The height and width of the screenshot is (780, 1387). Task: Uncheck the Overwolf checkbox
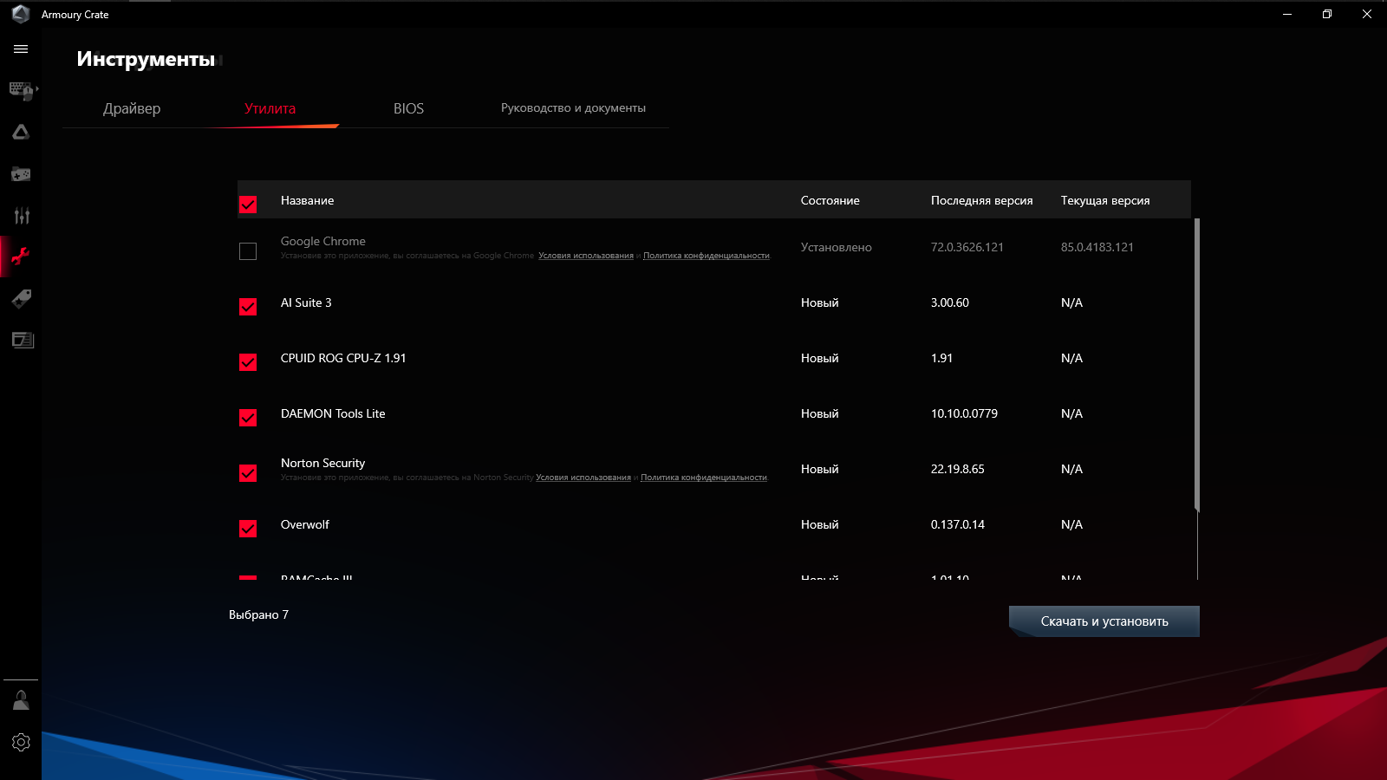(248, 528)
